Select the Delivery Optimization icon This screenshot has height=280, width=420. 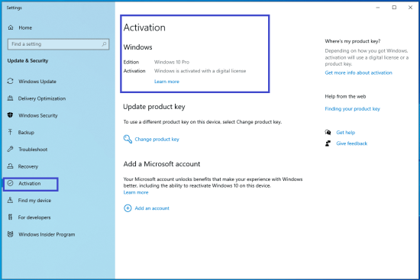pyautogui.click(x=10, y=98)
